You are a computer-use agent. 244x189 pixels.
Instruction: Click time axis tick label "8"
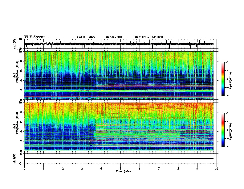coord(178,169)
